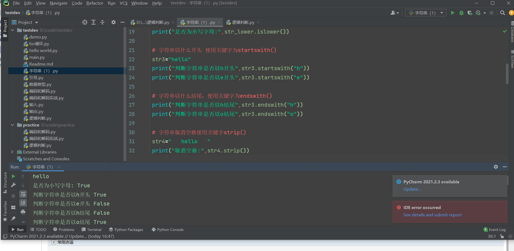Open the Refactor menu
Screen dimensions: 514x251
click(95, 3)
